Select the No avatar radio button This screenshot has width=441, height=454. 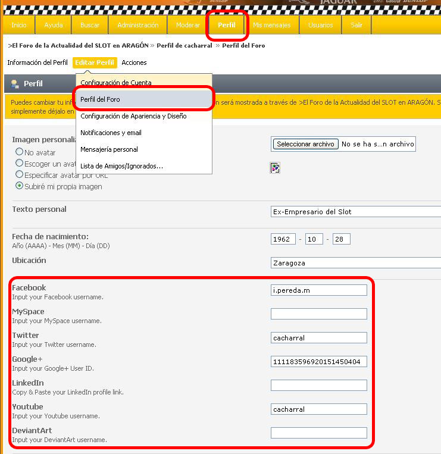pos(19,151)
